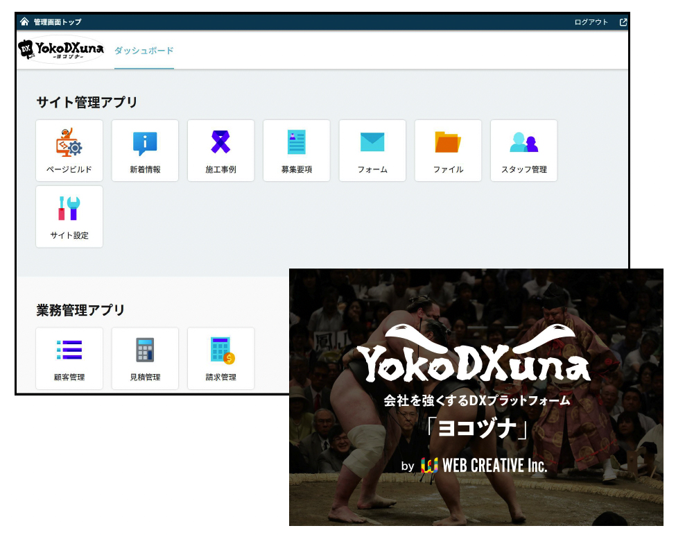Open the 施工事例 case studies app
This screenshot has height=535, width=676.
point(220,150)
